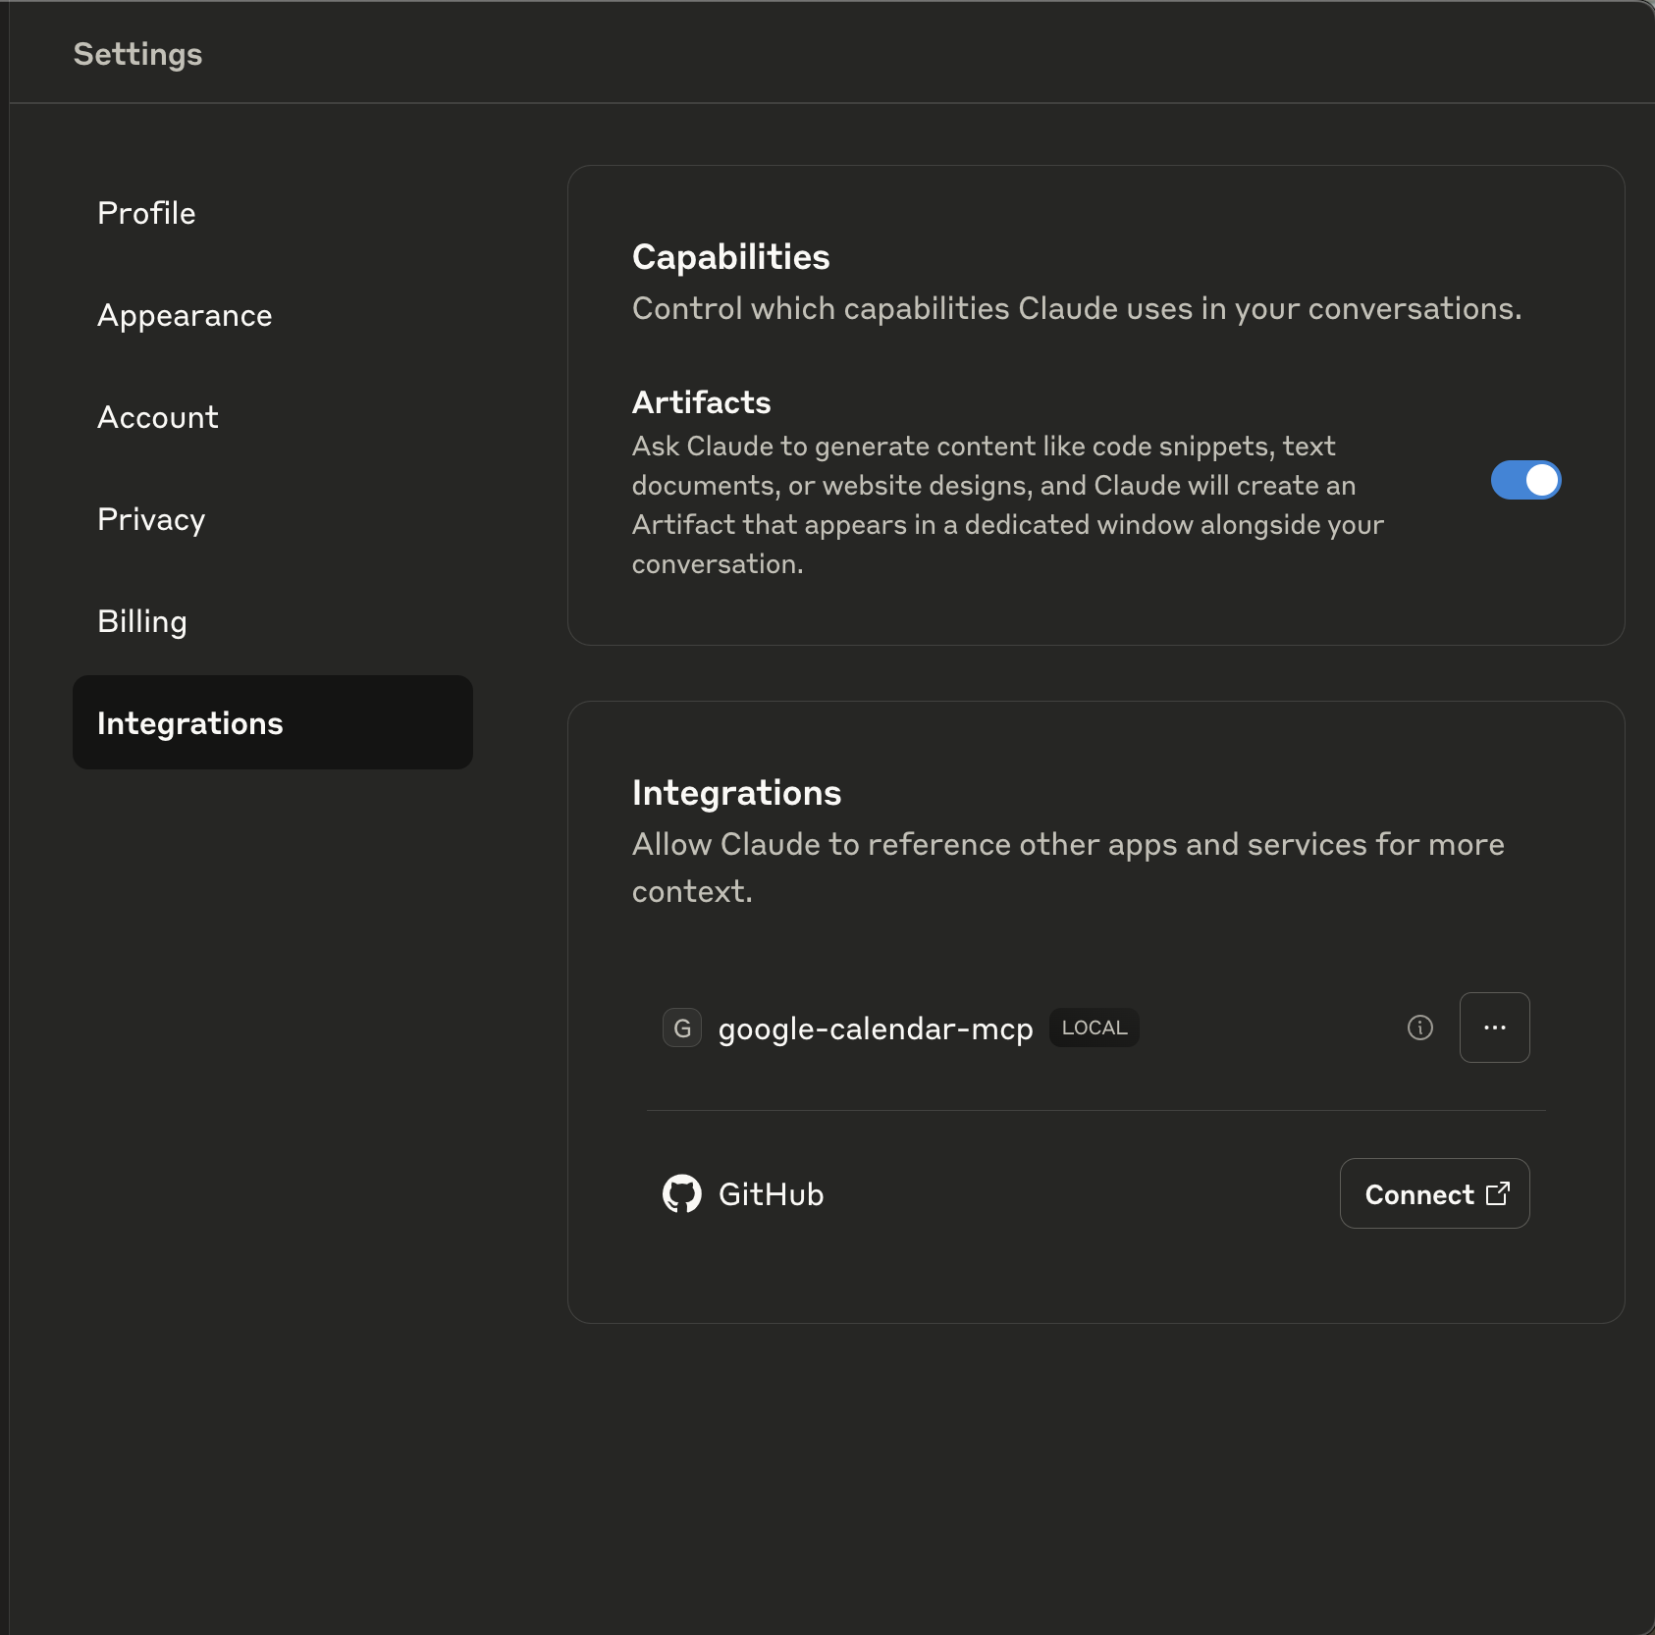Click the Artifacts section heading
1655x1635 pixels.
700,401
